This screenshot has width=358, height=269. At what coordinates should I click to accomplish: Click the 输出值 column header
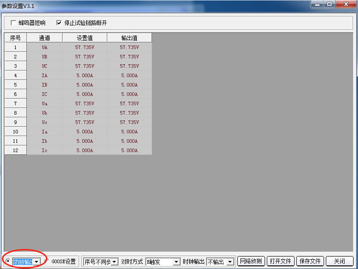coord(129,38)
